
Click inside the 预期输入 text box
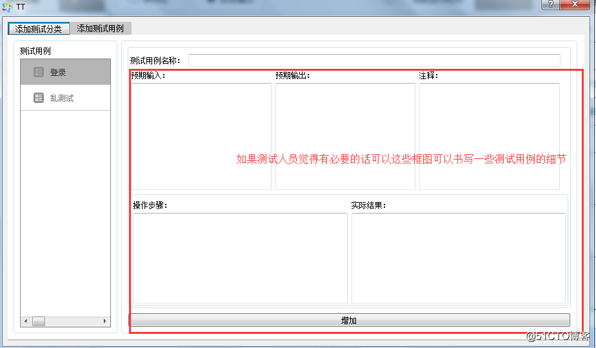pyautogui.click(x=201, y=136)
